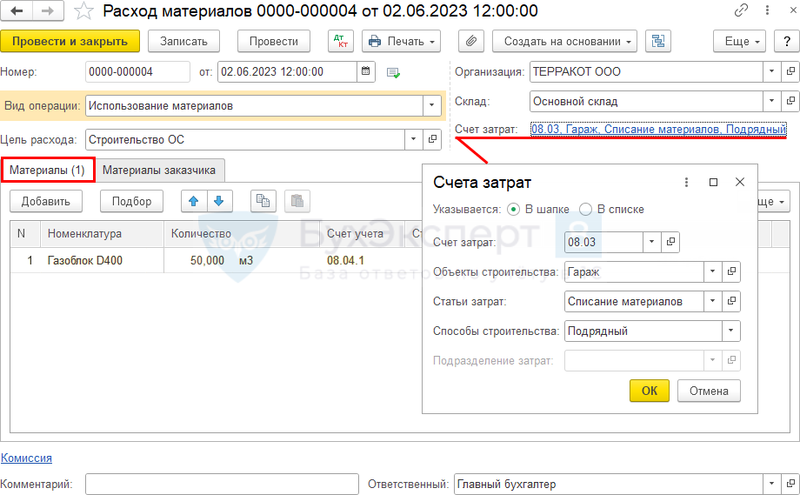The image size is (800, 495).
Task: Open the Способы строительства dropdown list
Action: pos(730,331)
